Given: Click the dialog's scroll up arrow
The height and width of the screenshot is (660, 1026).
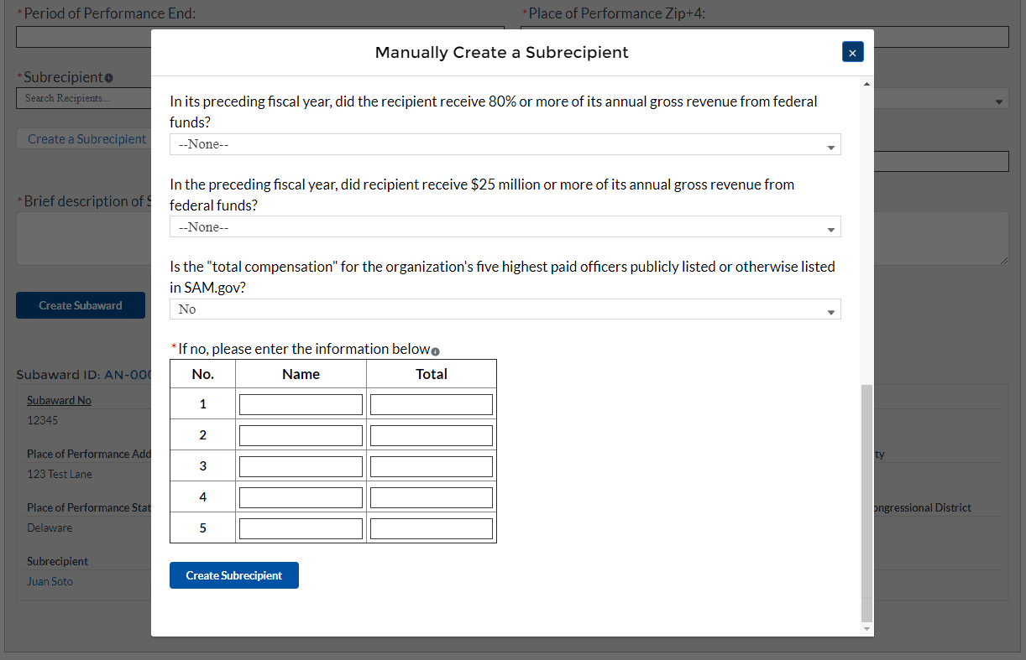Looking at the screenshot, I should pyautogui.click(x=866, y=83).
